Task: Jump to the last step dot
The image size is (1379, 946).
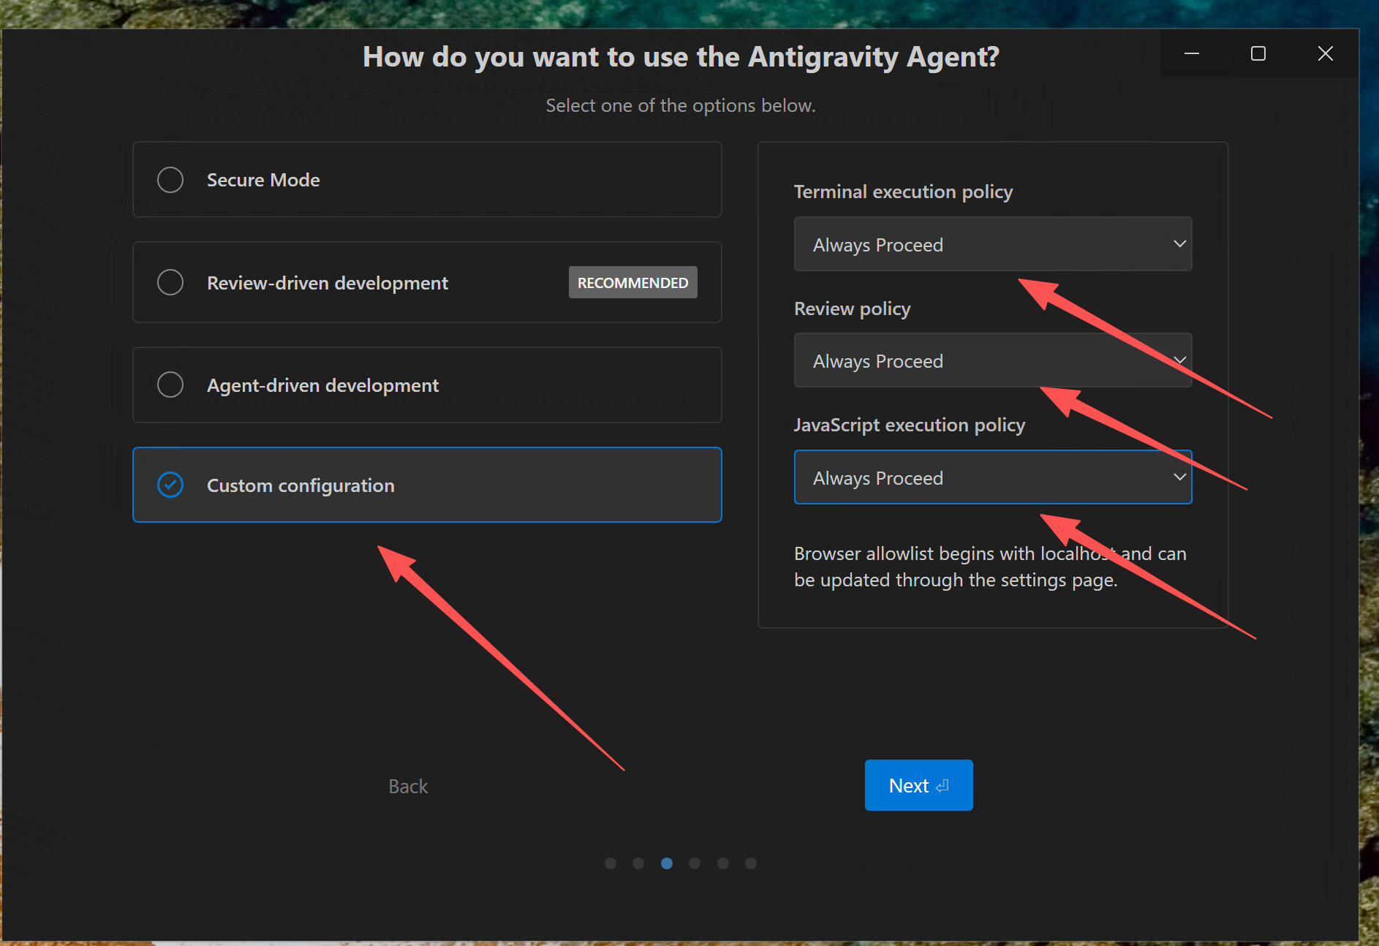Action: (751, 863)
